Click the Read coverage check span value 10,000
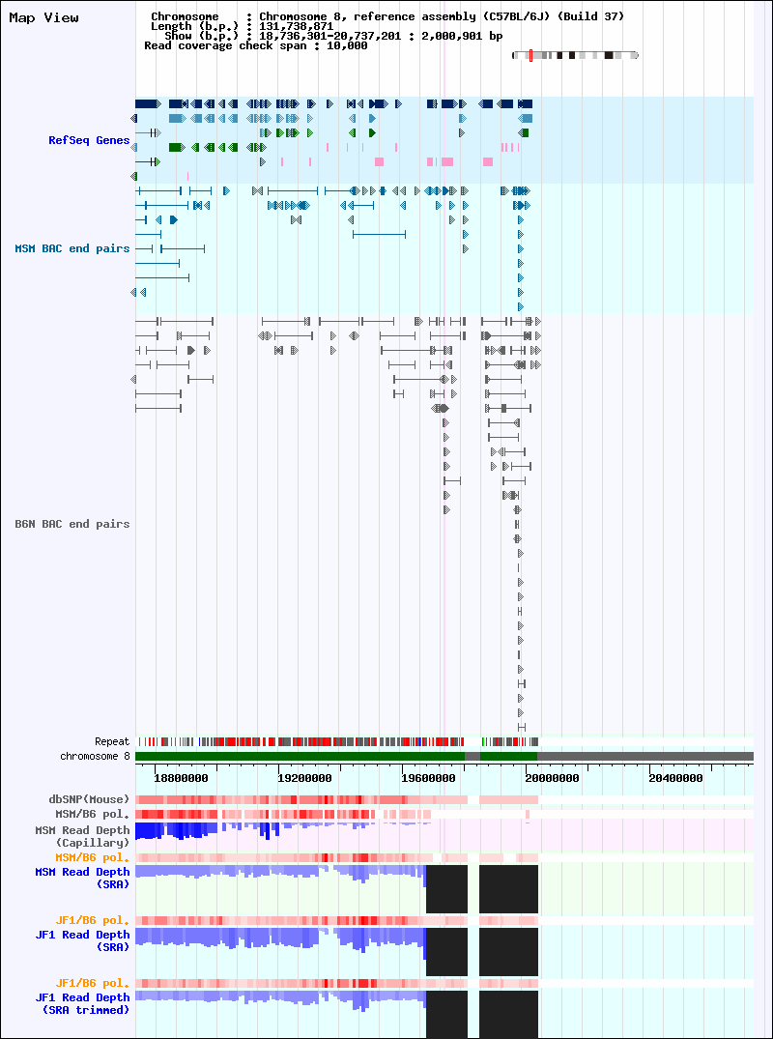This screenshot has width=773, height=1039. [347, 45]
